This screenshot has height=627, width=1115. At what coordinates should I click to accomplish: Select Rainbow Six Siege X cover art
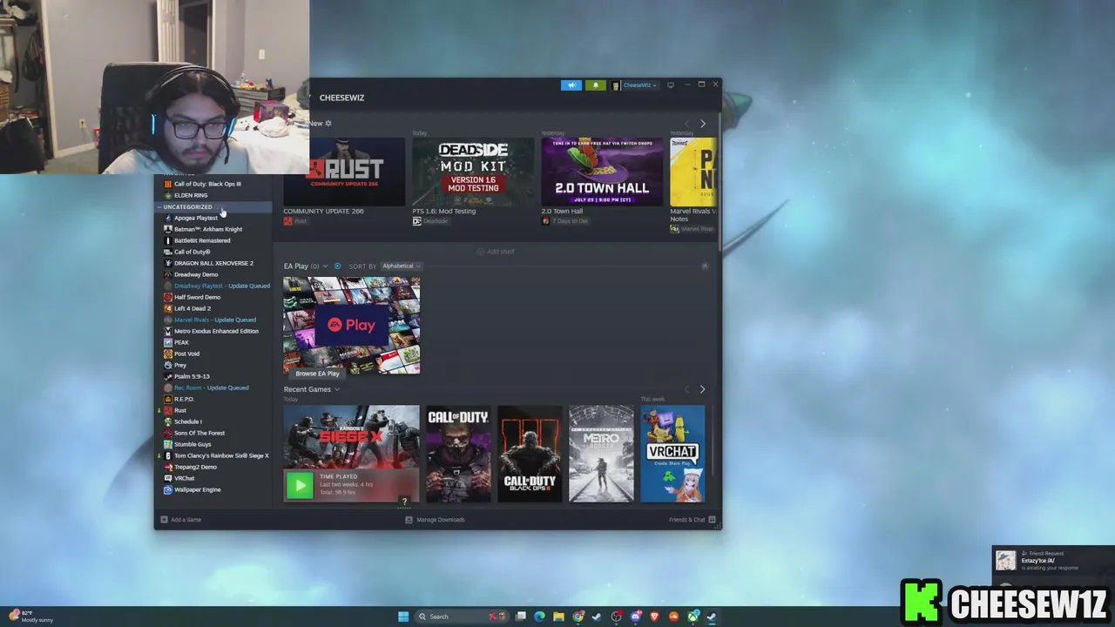pos(351,438)
